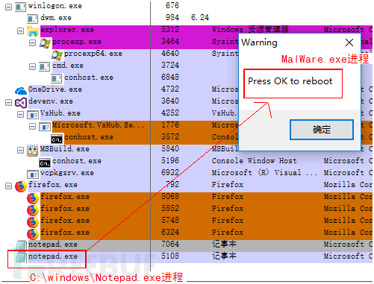Collapse the explorer.exe tree node
374x284 pixels.
click(x=20, y=31)
